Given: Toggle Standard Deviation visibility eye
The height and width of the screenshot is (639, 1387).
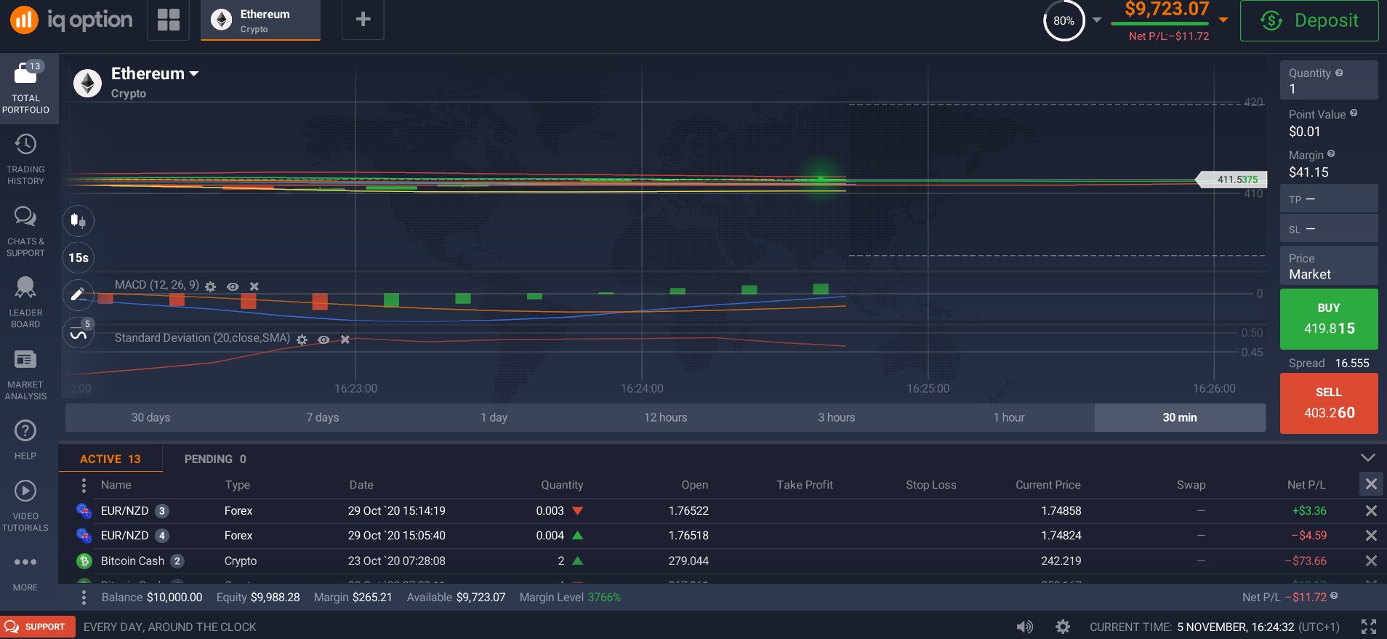Looking at the screenshot, I should click(x=323, y=339).
